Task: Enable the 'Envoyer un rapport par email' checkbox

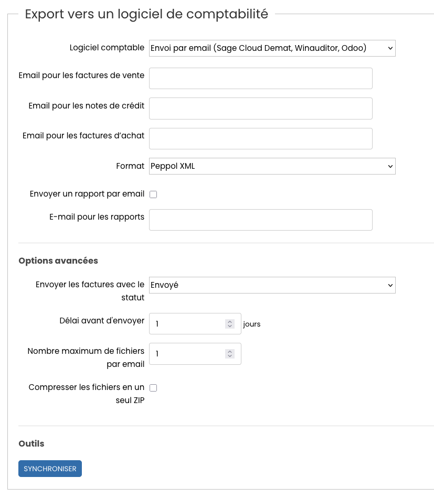Action: coord(153,194)
